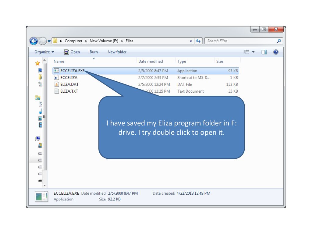
Task: Minimize the Explorer window
Action: [x=255, y=30]
